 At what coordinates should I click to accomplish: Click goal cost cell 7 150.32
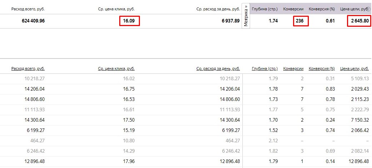(361, 120)
